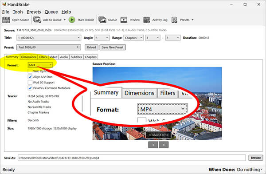This screenshot has height=174, width=266.
Task: Click the "H.264 (x264), 30 FPS PFR" text
Action: pyautogui.click(x=43, y=96)
